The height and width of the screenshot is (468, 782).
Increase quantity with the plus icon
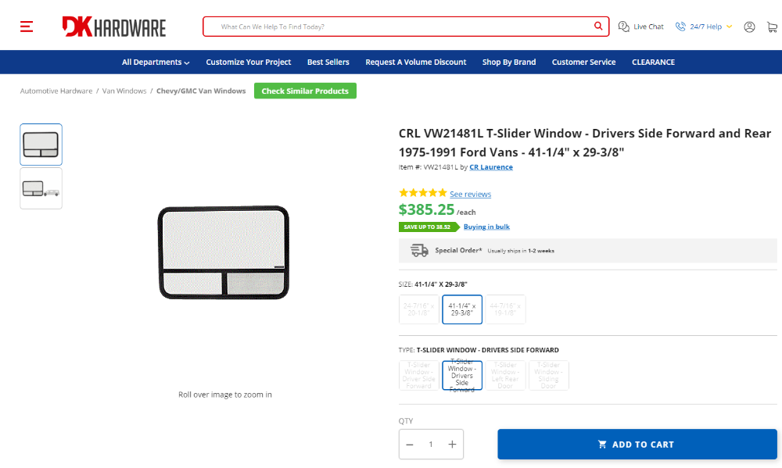[452, 444]
